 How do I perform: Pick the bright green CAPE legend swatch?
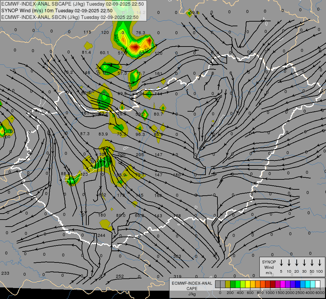[238, 284]
